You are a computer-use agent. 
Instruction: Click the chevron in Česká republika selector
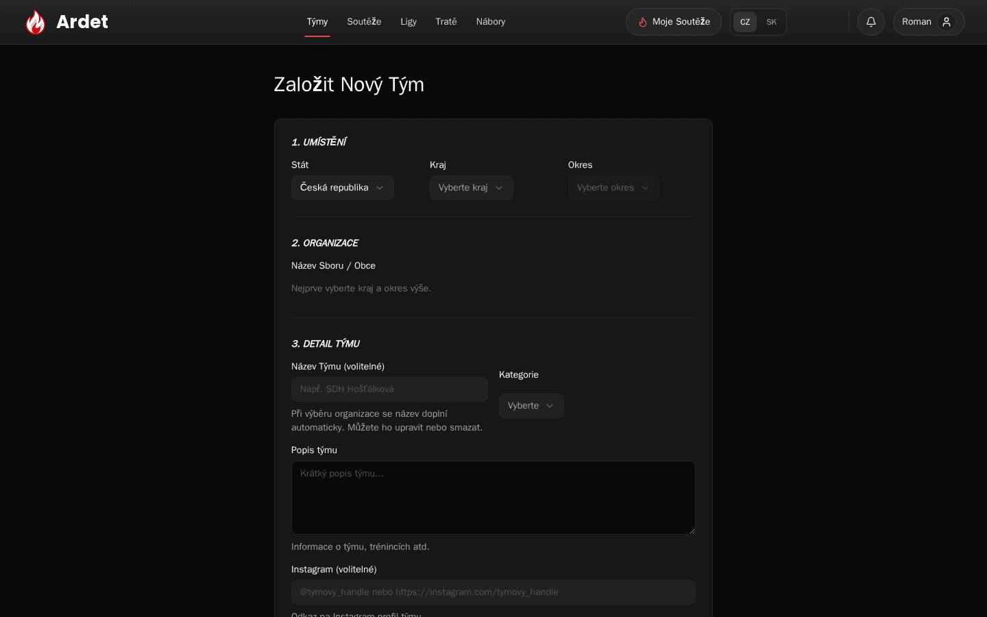[380, 188]
